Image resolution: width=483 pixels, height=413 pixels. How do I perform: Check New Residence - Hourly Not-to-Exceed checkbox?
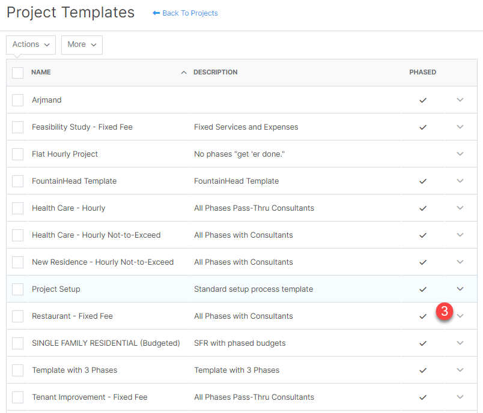17,262
